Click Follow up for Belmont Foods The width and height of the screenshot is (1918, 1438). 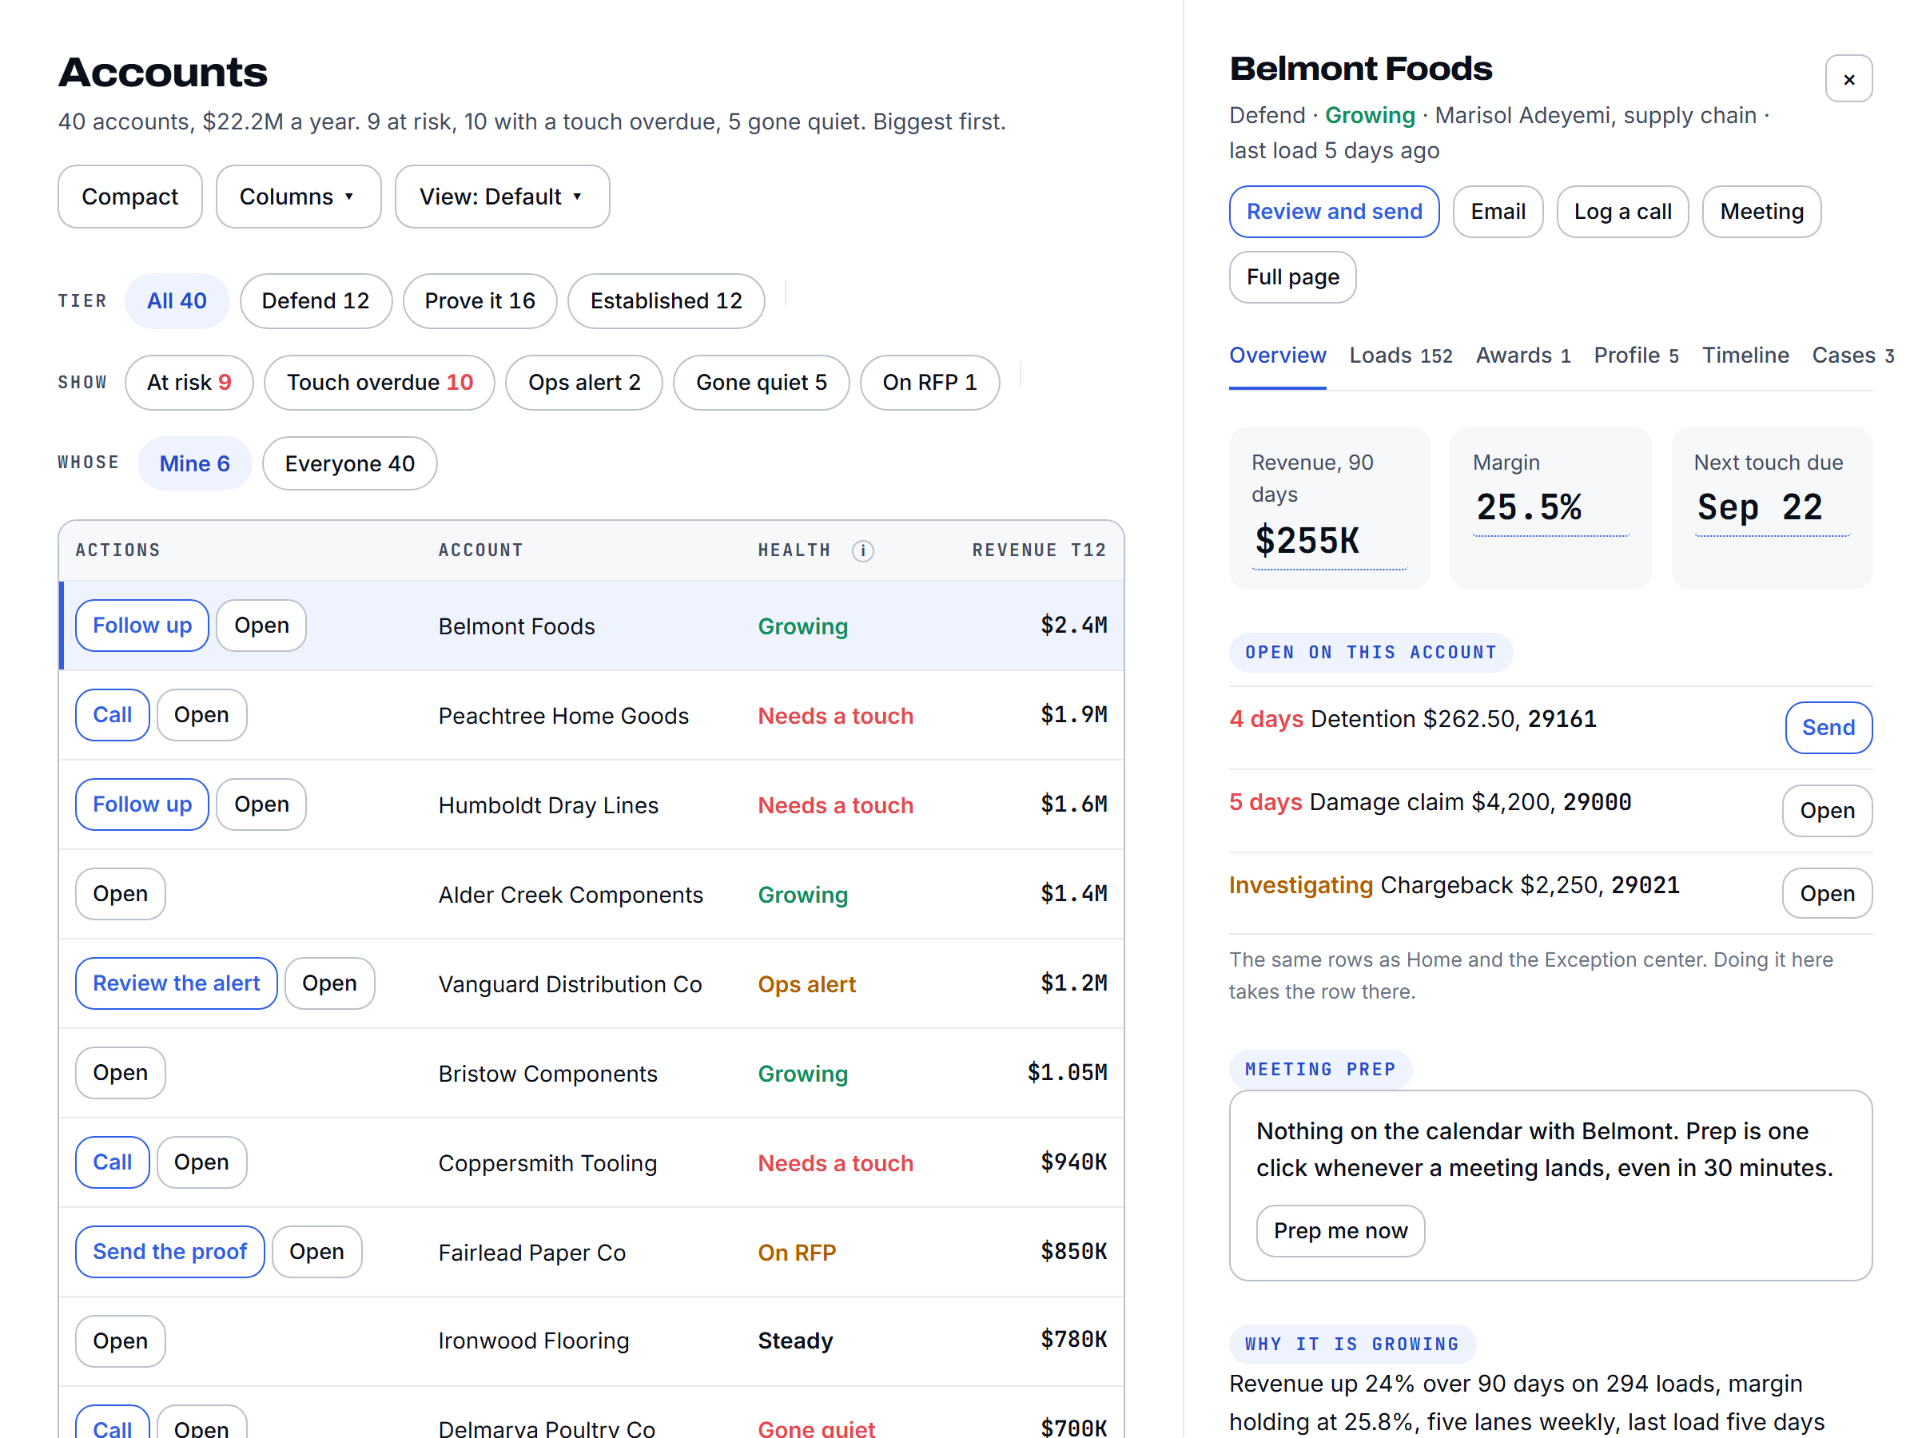pos(142,626)
